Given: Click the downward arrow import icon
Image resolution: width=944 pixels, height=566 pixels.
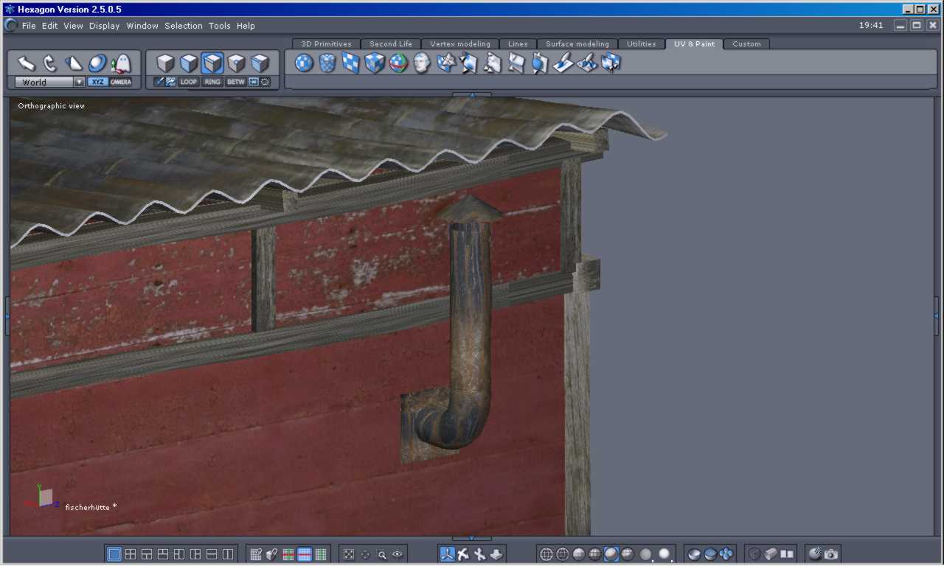Looking at the screenshot, I should click(496, 554).
